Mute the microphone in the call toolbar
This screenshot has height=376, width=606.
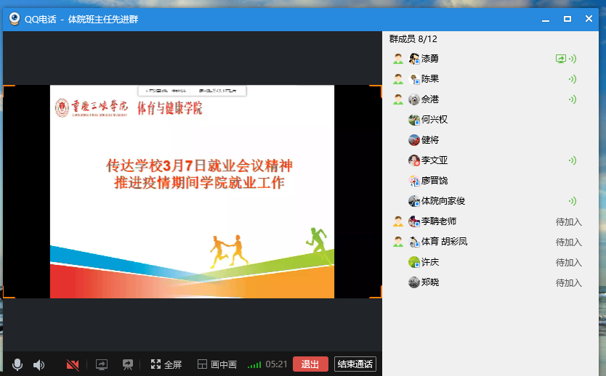(x=17, y=364)
